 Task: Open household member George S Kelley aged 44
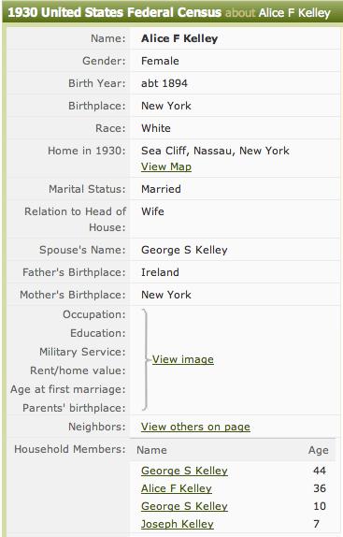184,471
